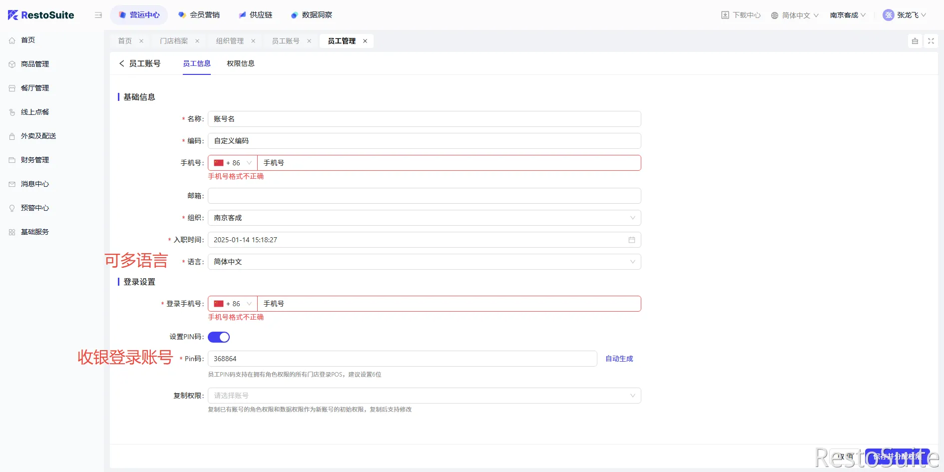Switch to 员工账号 page tab
944x472 pixels.
point(286,41)
